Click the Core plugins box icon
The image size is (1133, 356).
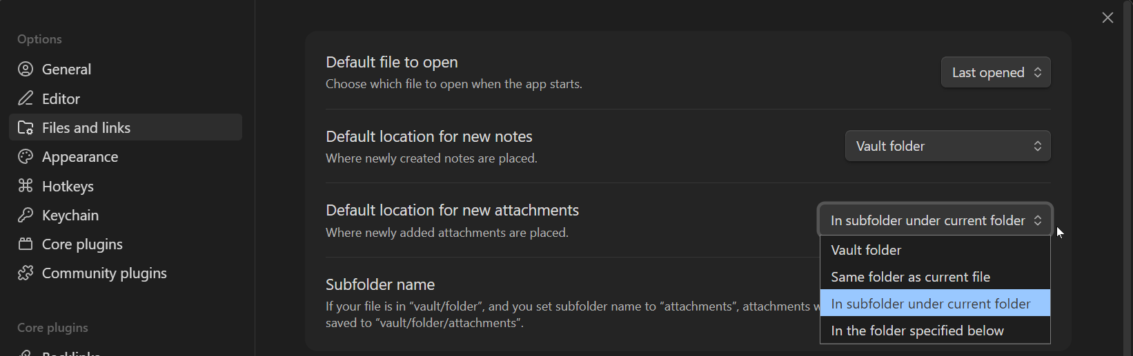26,244
